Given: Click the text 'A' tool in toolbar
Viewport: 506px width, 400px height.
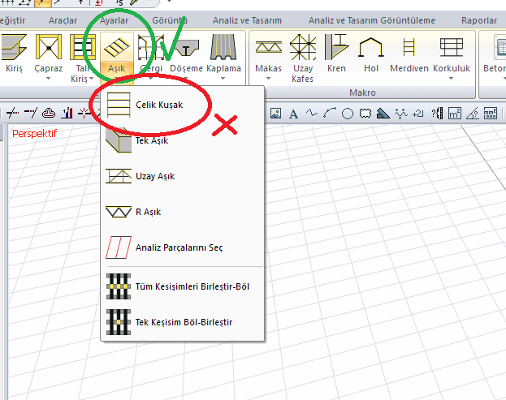Looking at the screenshot, I should (293, 113).
